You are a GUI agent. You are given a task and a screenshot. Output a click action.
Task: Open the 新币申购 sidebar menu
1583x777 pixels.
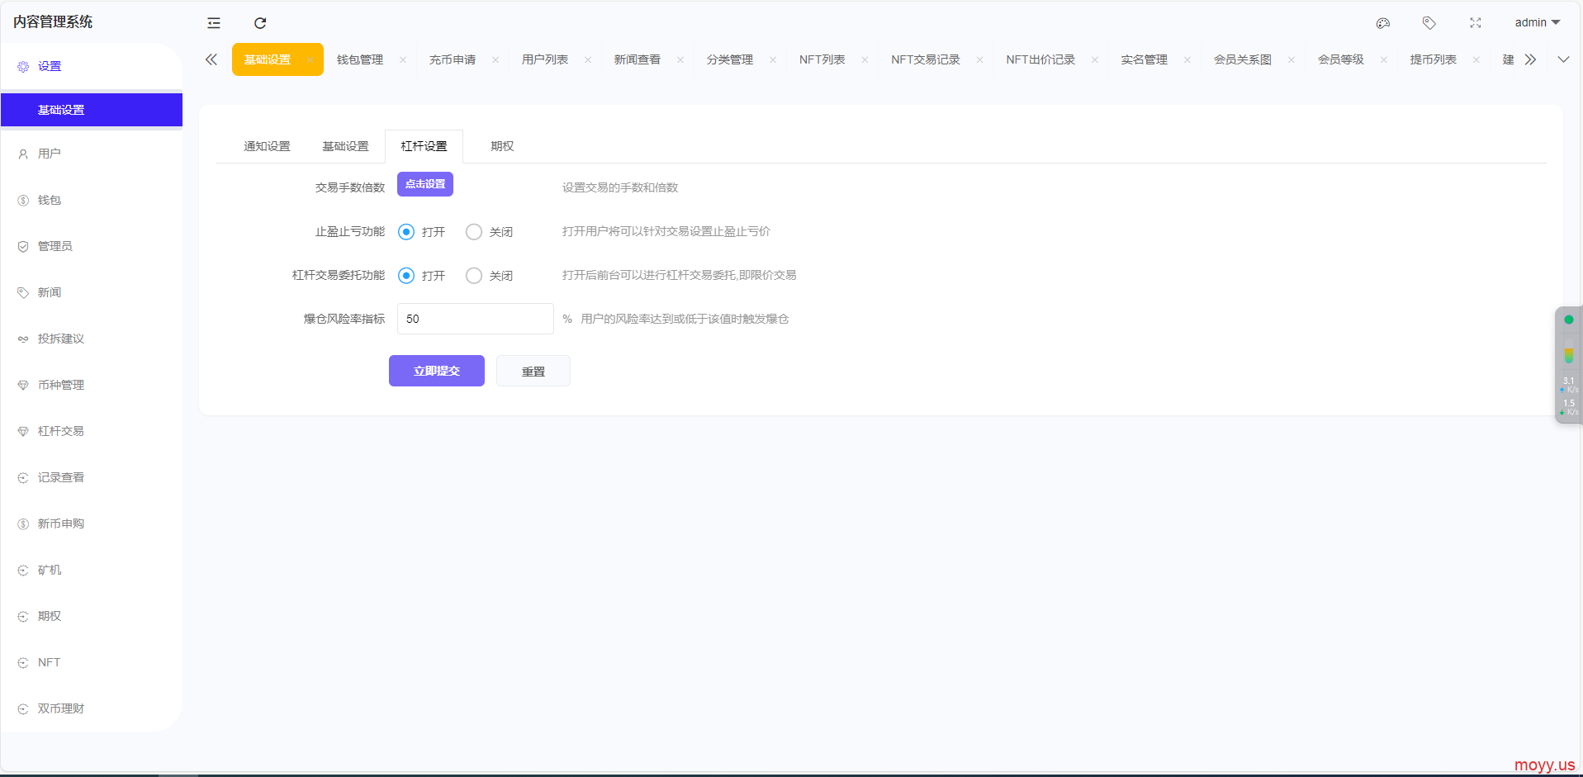[92, 524]
